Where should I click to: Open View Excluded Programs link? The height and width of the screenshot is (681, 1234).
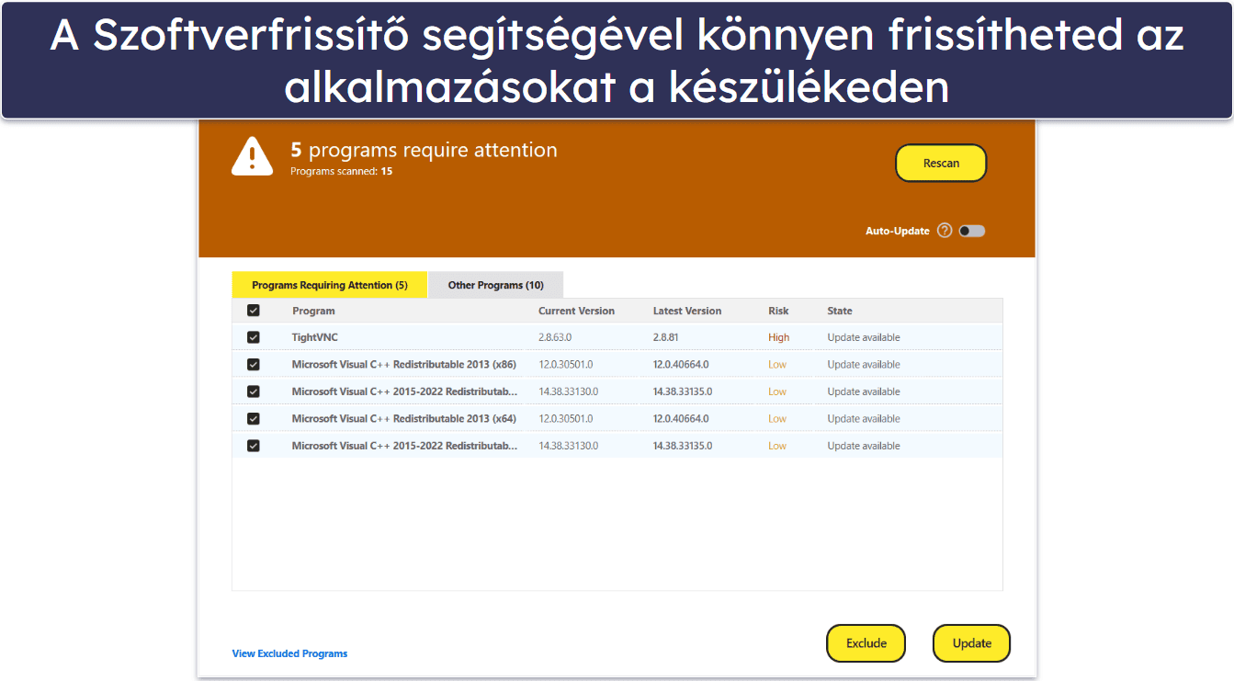pos(289,653)
